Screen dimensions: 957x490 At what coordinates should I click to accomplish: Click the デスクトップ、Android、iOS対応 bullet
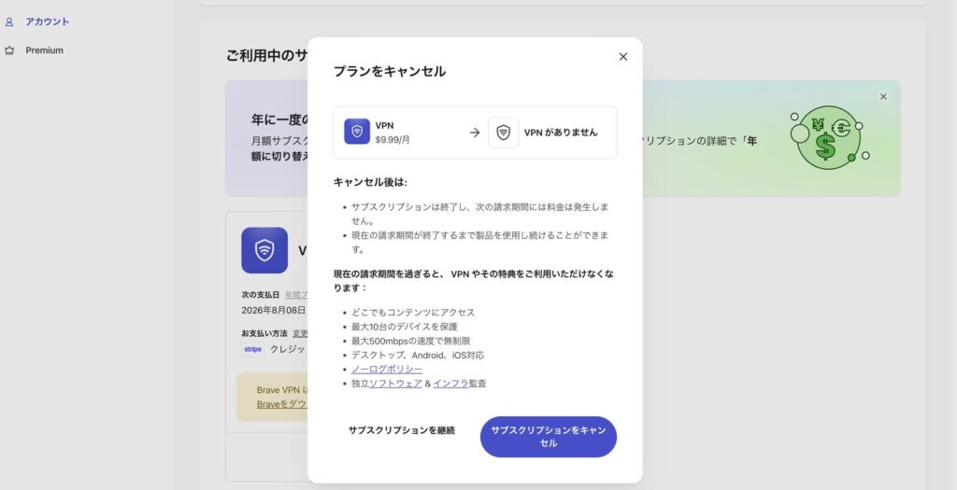(418, 356)
